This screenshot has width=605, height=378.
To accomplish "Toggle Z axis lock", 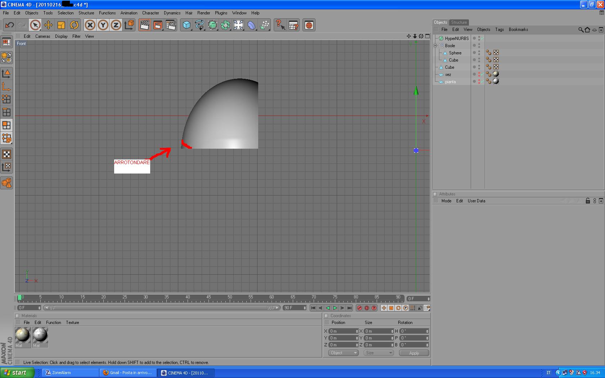I will pos(116,25).
